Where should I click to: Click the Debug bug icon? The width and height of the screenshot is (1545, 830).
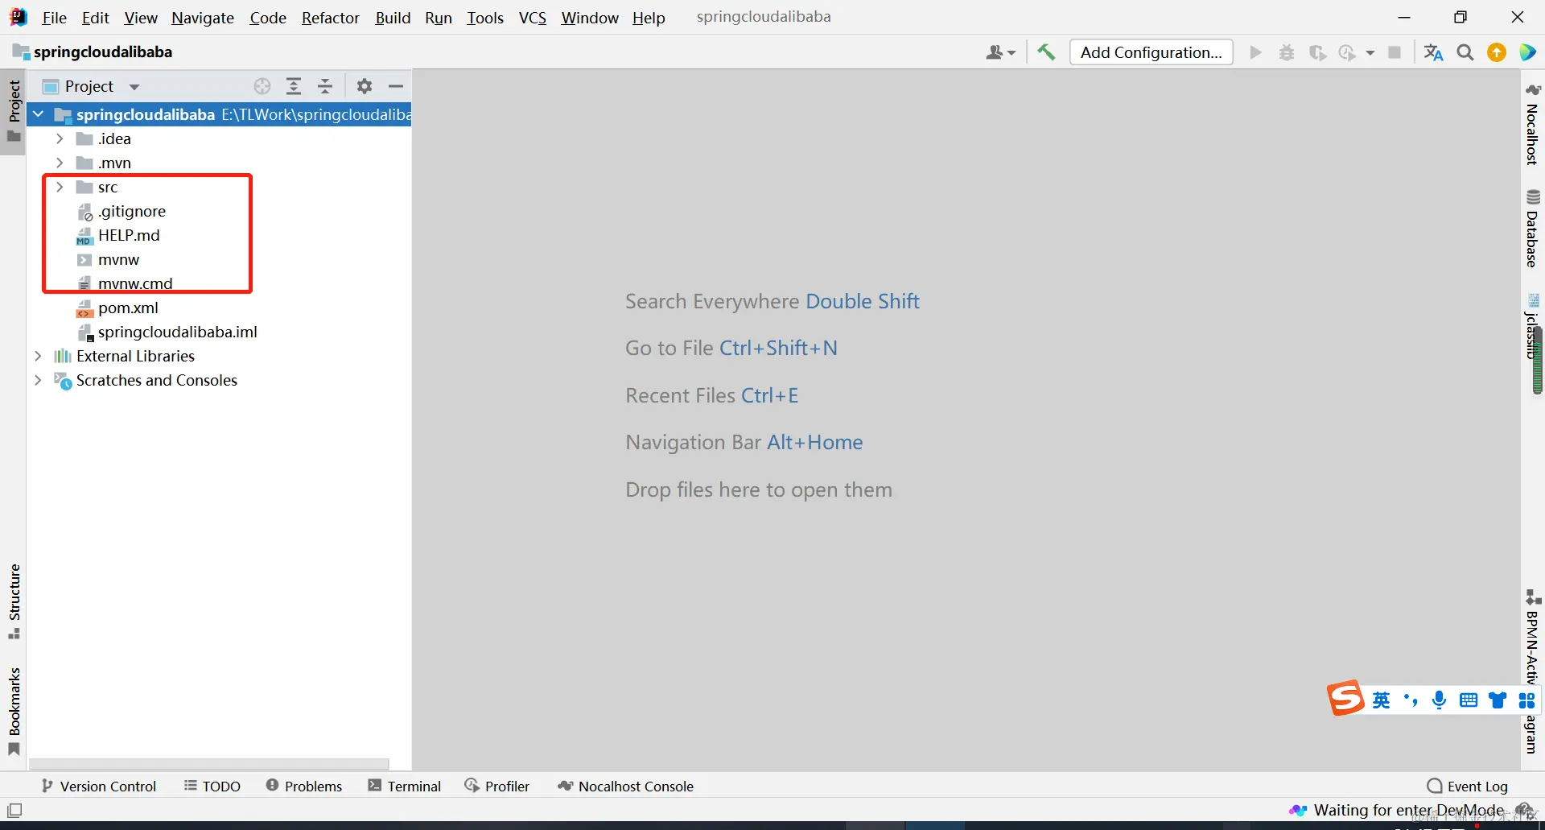[1287, 52]
